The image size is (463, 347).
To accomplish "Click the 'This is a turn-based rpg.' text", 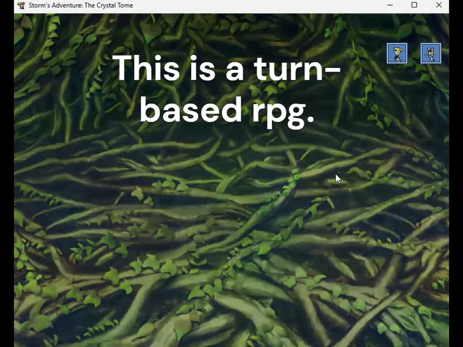I will [226, 91].
